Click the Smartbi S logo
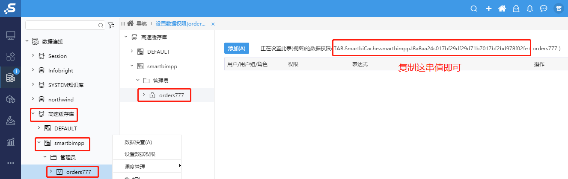Image resolution: width=568 pixels, height=179 pixels. coord(10,8)
